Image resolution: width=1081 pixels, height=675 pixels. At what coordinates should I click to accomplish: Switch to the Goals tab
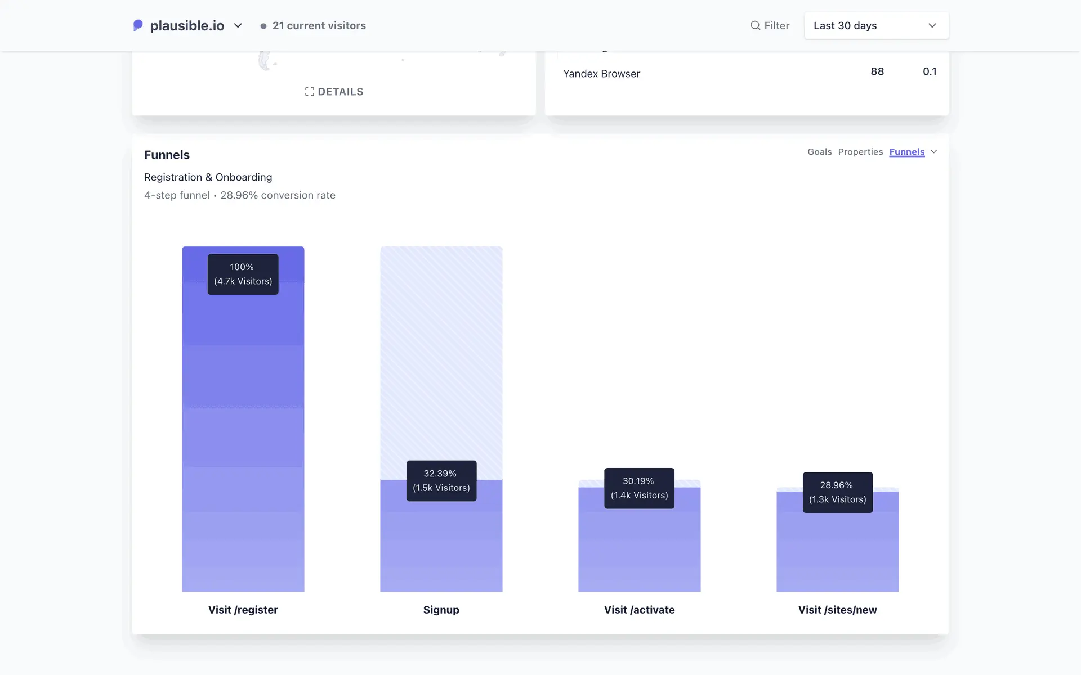(x=819, y=152)
